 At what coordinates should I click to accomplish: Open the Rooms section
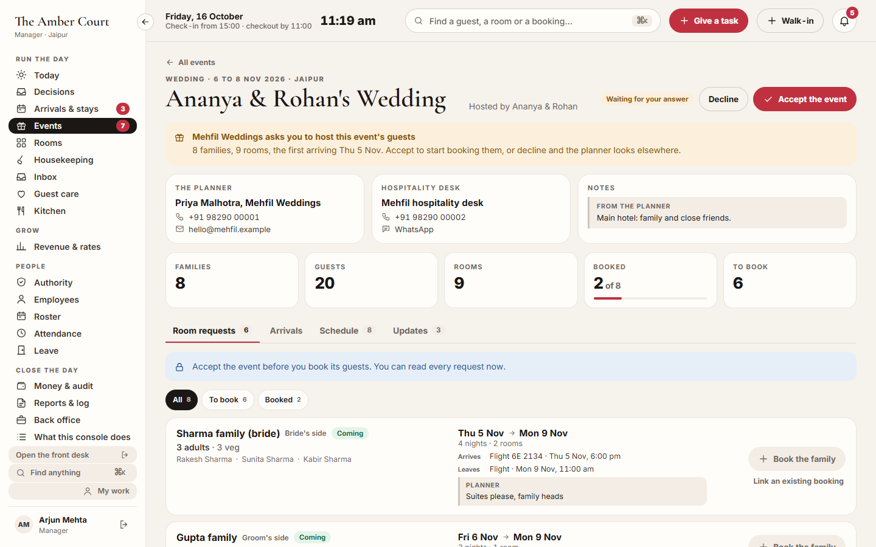tap(72, 143)
